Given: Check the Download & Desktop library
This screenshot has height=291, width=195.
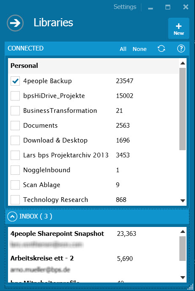Looking at the screenshot, I should pyautogui.click(x=15, y=140).
